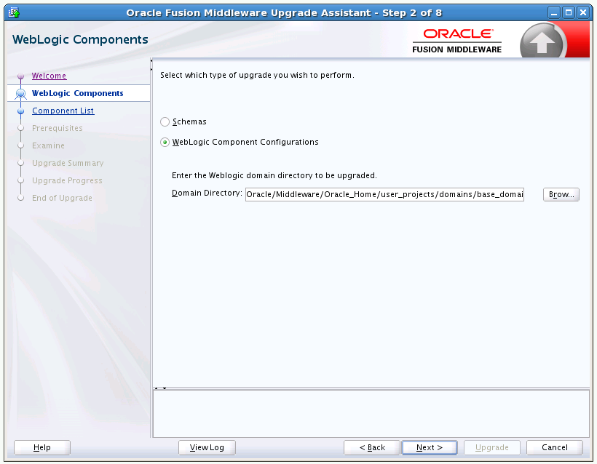Screen dimensions: 597x464
Task: Click the Welcome step bullet icon
Action: tap(21, 76)
